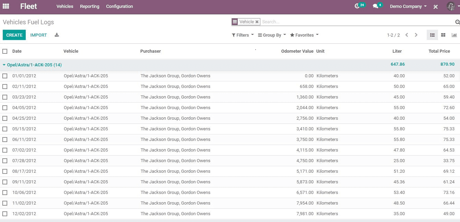
Task: Click the IMPORT button
Action: 38,35
